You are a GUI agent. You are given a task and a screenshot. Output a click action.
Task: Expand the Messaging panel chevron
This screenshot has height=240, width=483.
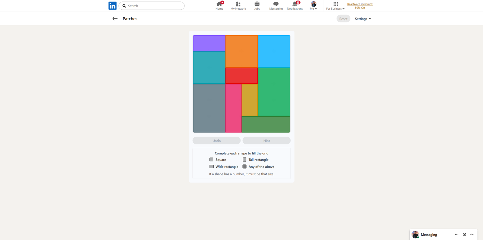click(472, 235)
